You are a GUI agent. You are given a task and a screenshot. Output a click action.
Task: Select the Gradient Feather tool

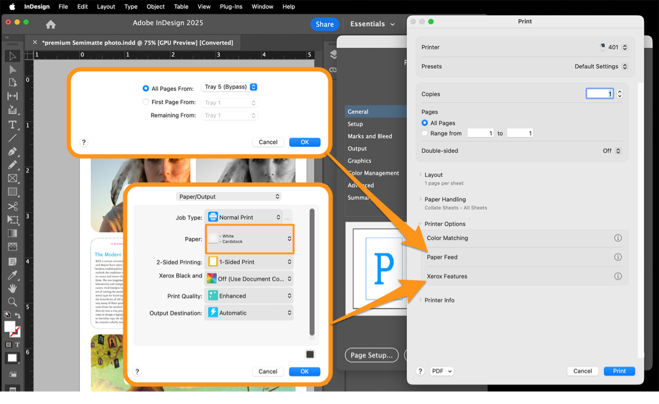click(x=13, y=247)
